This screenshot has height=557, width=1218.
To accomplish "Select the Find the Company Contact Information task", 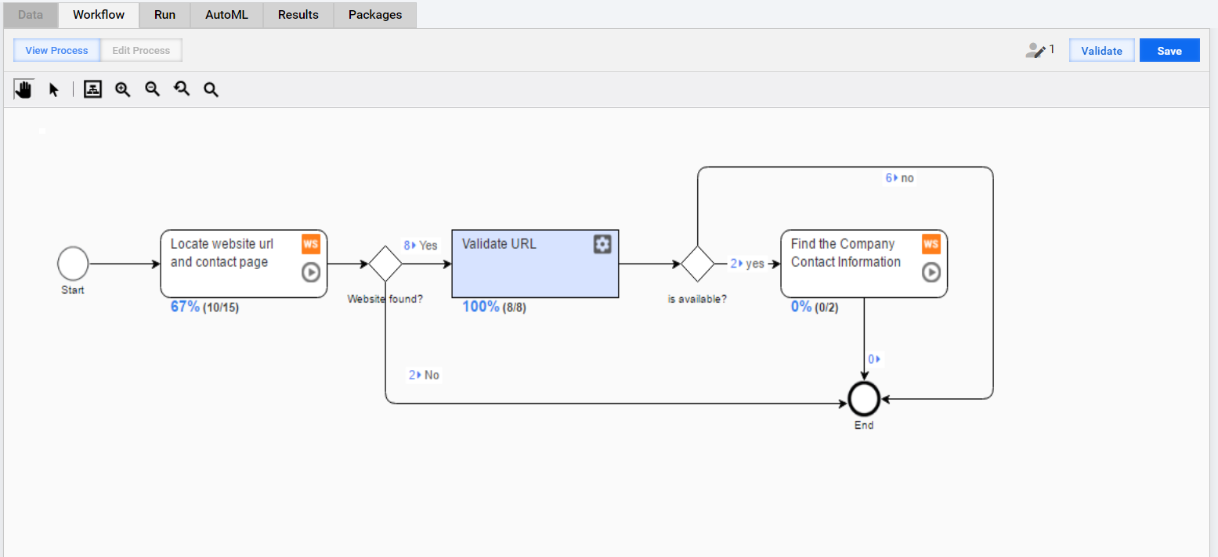I will (x=864, y=264).
